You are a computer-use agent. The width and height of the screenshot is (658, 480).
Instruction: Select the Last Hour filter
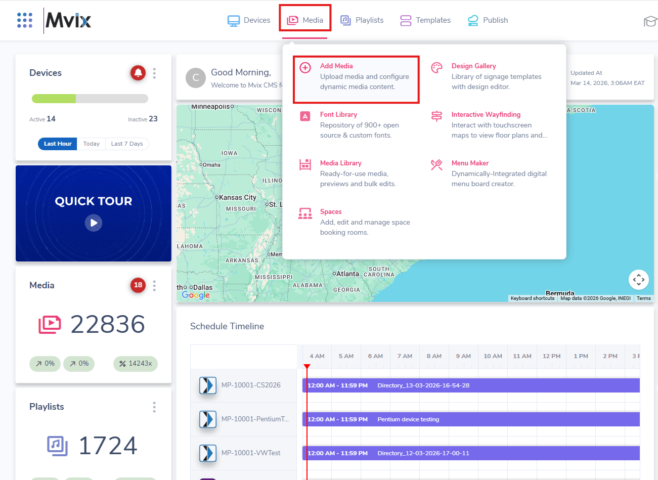(x=58, y=144)
